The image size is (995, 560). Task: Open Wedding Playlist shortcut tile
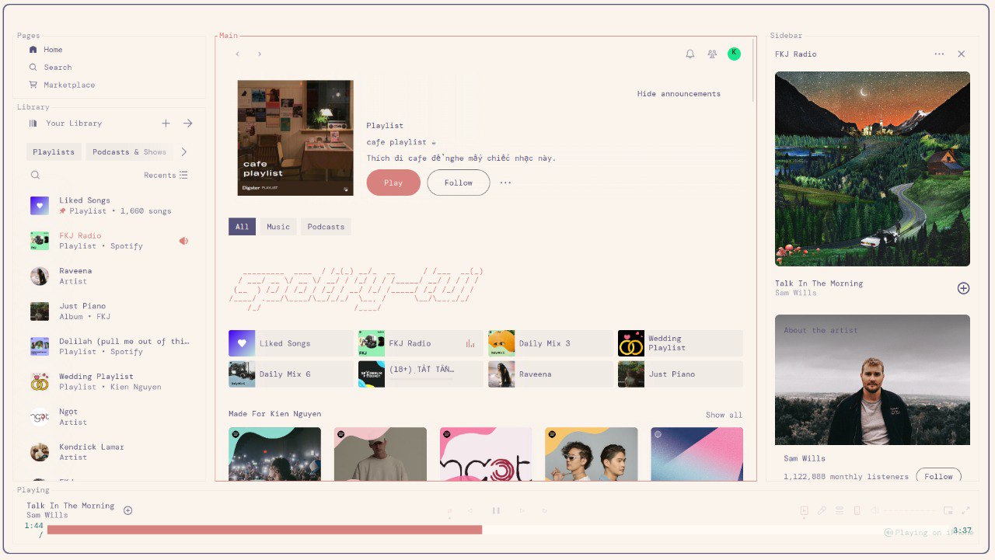click(680, 343)
